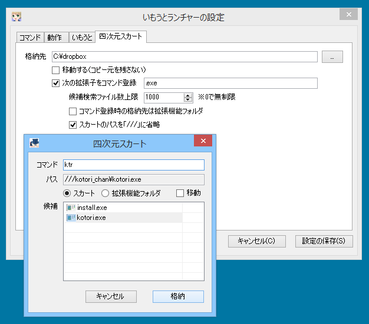Viewport: 369px width, 324px height.
Task: Uncheck スカートのパスを「///」に省略 checkbox
Action: (x=73, y=125)
